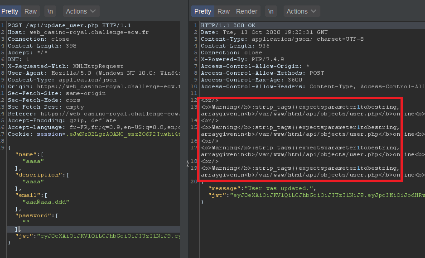Viewport: 425px width, 258px height.
Task: Click the Referer header line
Action: pyautogui.click(x=94, y=114)
